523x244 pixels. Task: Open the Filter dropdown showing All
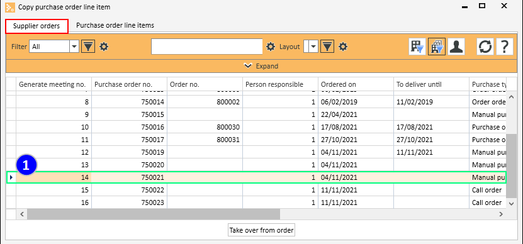[x=74, y=47]
